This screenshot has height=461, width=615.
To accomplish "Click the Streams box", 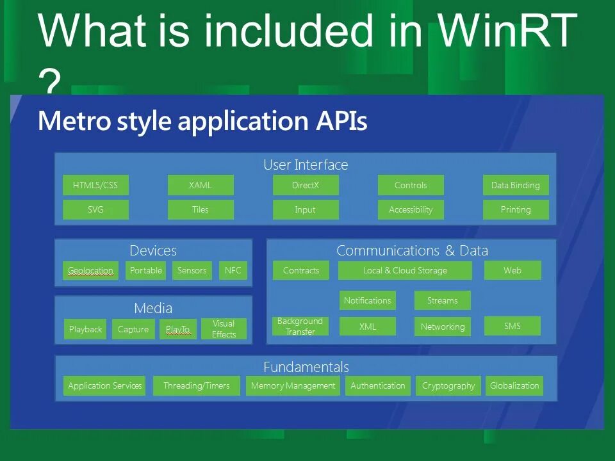I will click(x=443, y=300).
